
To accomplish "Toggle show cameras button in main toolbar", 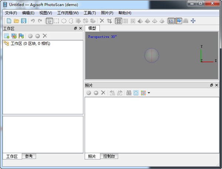I will 171,21.
